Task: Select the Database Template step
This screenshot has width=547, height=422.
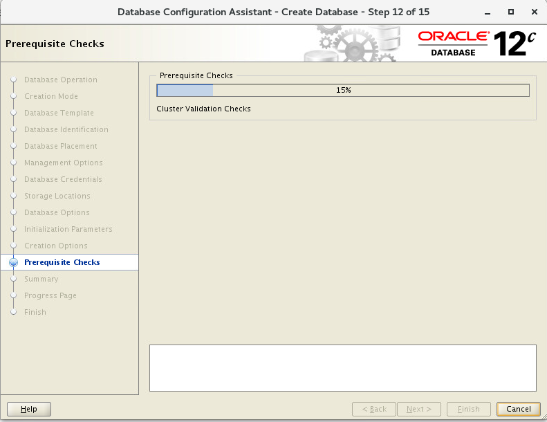Action: [x=59, y=113]
